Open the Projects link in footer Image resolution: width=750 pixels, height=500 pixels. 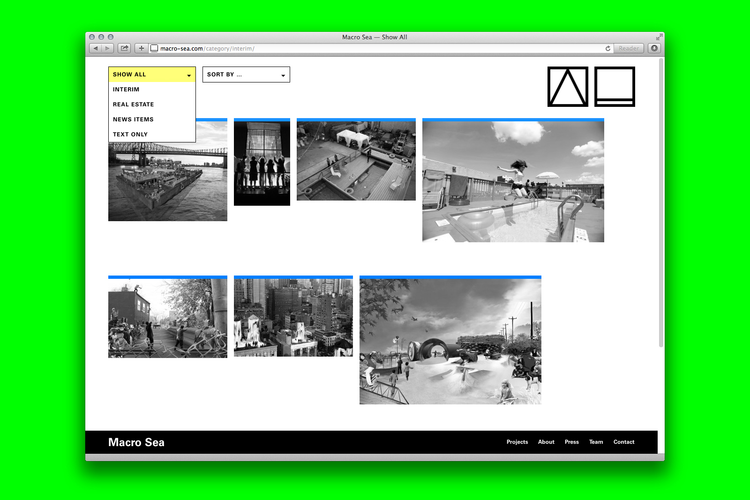517,442
